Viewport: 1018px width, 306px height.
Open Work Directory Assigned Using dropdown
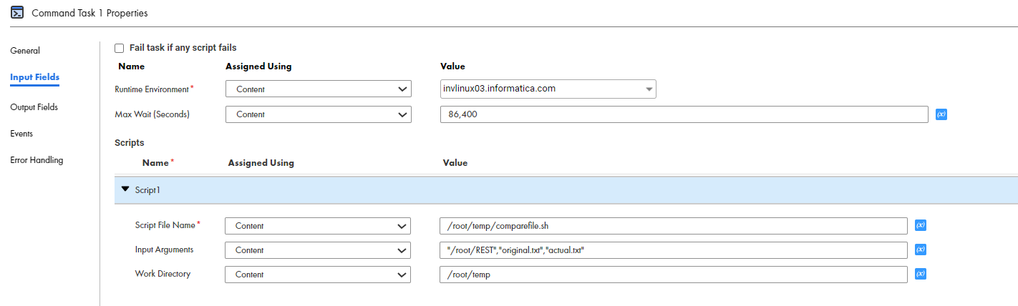click(319, 275)
